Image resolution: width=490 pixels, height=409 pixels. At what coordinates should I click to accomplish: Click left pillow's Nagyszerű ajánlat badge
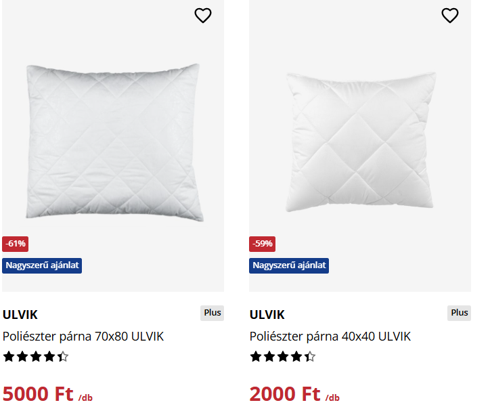[x=42, y=265]
